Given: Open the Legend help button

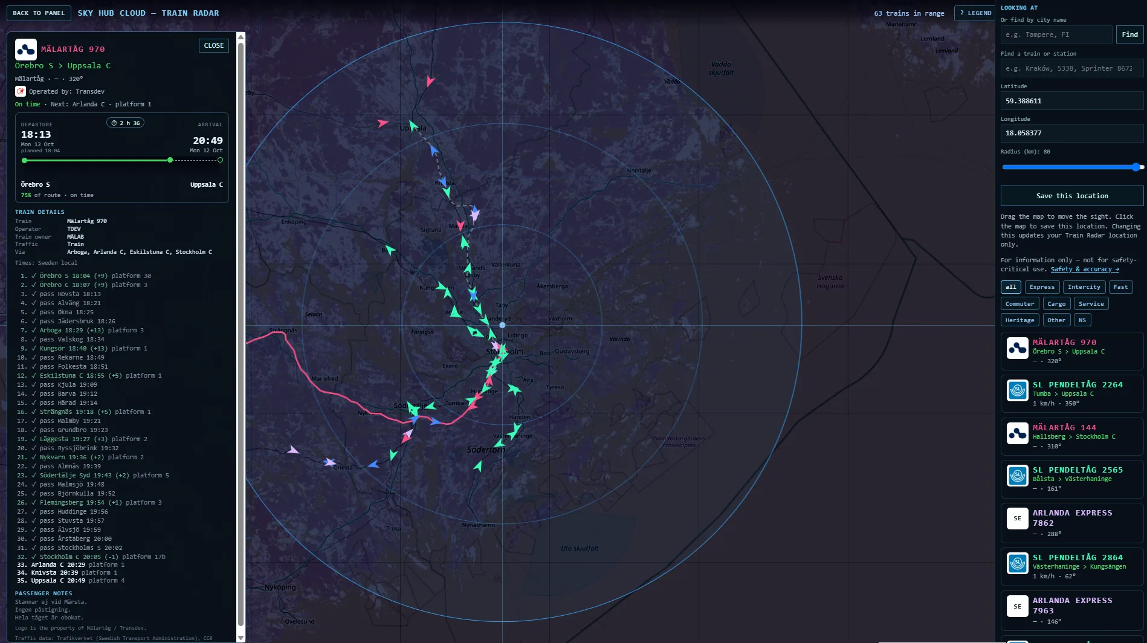Looking at the screenshot, I should pos(975,13).
